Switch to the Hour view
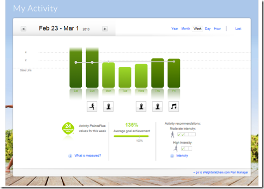The width and height of the screenshot is (264, 189). 217,28
